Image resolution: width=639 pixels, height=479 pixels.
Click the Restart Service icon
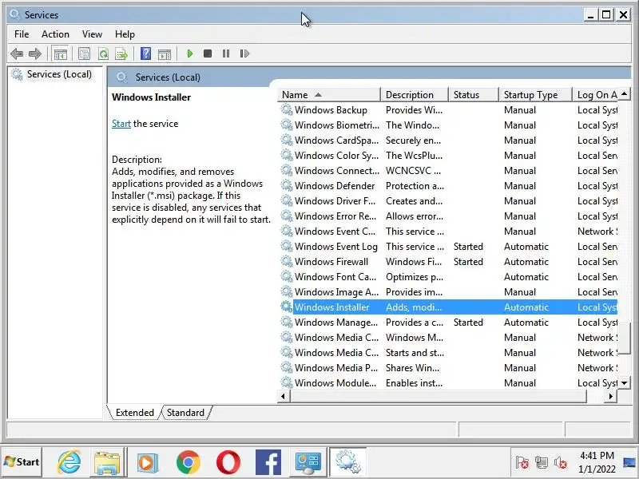[x=244, y=53]
